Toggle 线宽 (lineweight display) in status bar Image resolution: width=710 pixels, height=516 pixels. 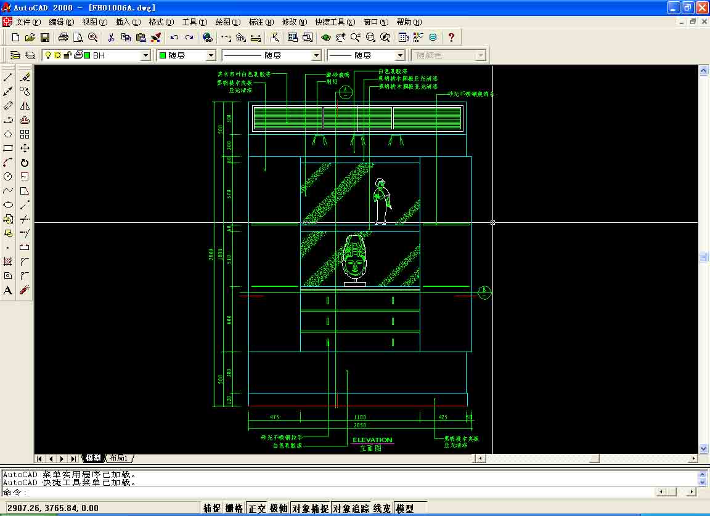point(382,509)
